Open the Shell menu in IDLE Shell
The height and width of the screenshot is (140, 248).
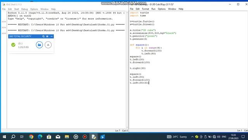click(x=16, y=9)
